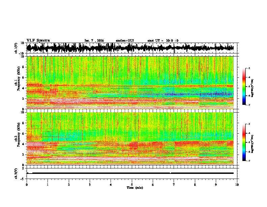Click the time axis tick label "1"
The height and width of the screenshot is (207, 267).
pyautogui.click(x=48, y=185)
